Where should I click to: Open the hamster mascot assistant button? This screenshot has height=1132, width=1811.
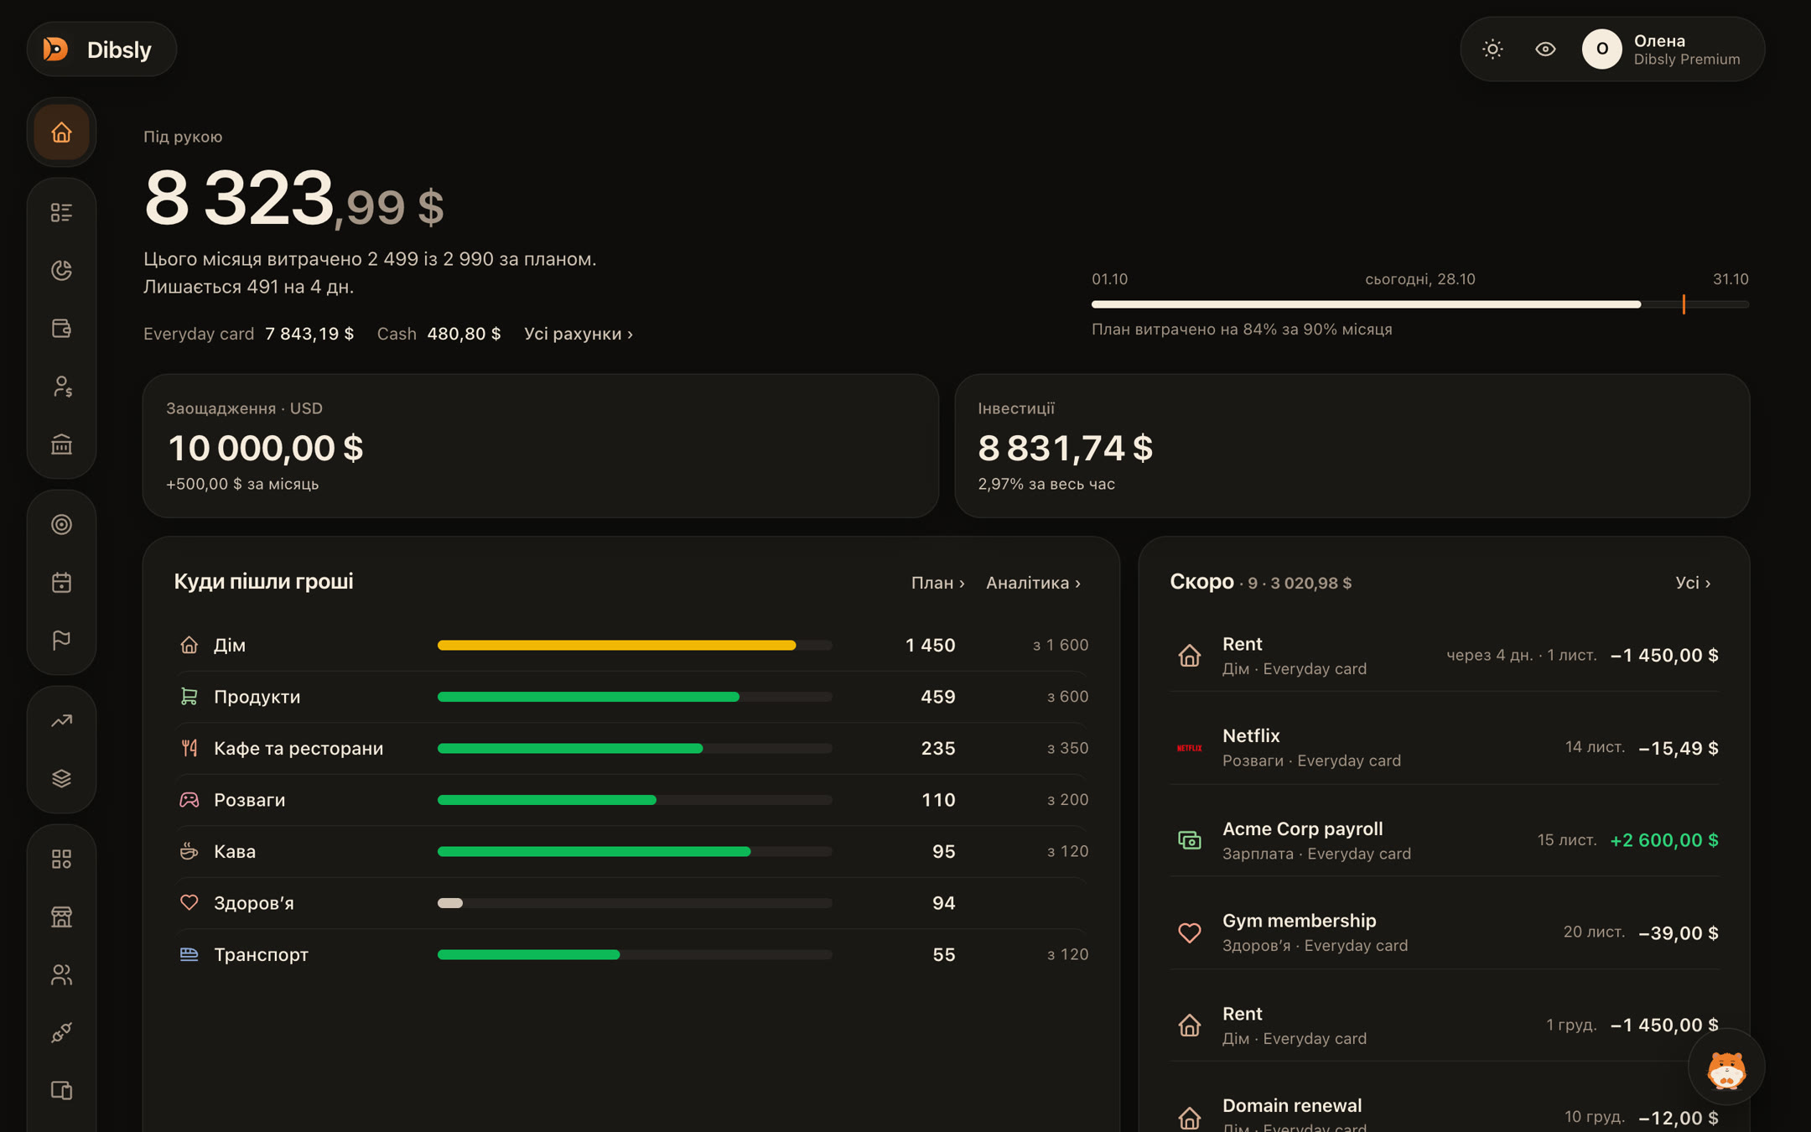click(x=1726, y=1067)
